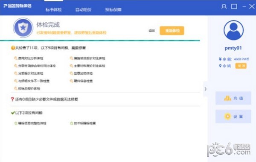Click the 体检完成 heading
This screenshot has width=256, height=162.
tap(48, 25)
